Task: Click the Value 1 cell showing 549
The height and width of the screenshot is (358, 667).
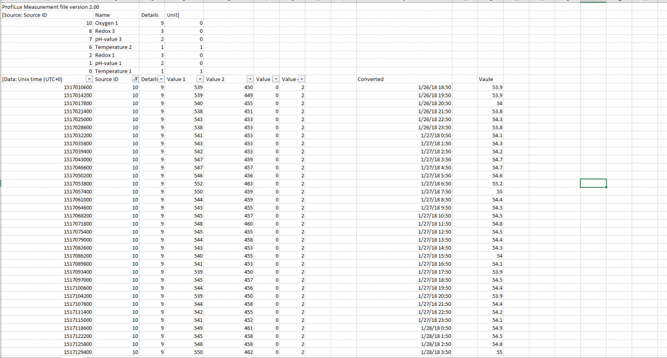Action: tap(185, 328)
